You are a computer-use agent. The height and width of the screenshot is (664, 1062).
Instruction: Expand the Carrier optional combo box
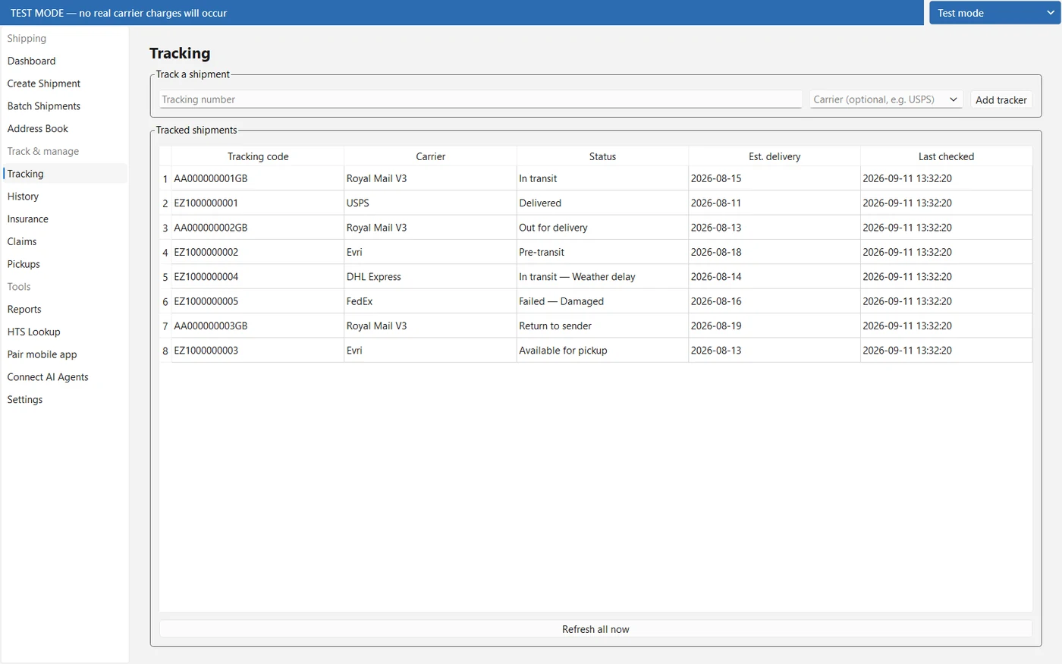coord(886,99)
